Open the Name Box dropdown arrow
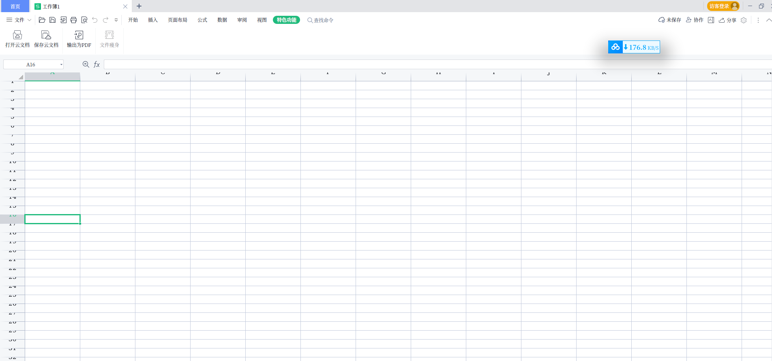Image resolution: width=772 pixels, height=361 pixels. pos(61,64)
